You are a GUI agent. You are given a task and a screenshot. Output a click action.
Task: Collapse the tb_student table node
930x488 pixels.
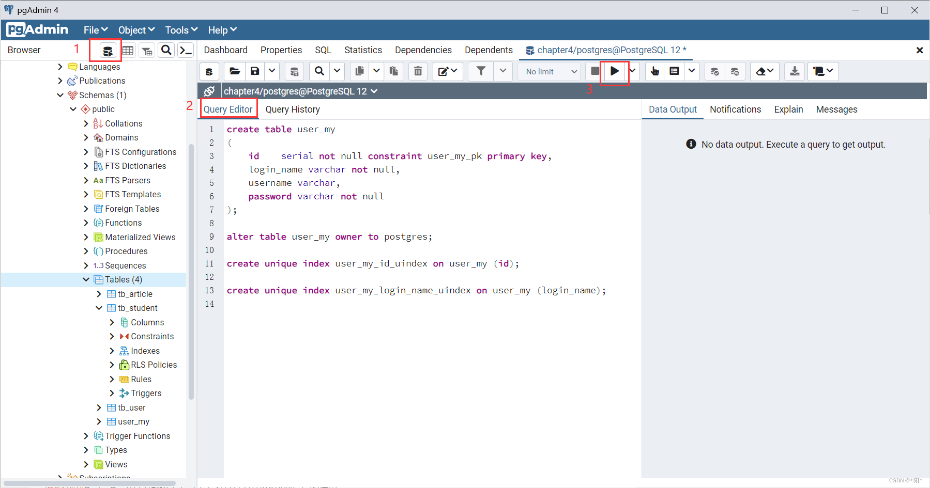pos(99,308)
